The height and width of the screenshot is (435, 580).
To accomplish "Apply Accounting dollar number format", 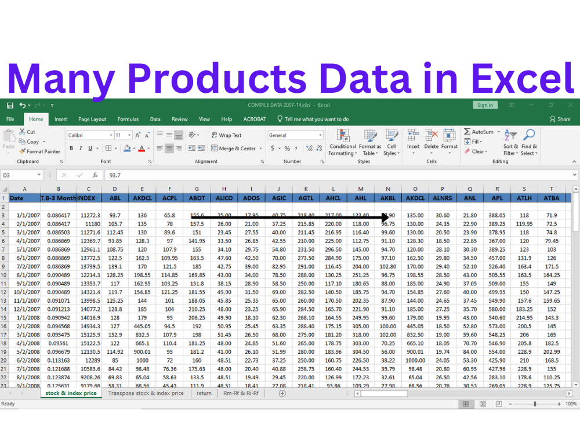I will pyautogui.click(x=273, y=148).
